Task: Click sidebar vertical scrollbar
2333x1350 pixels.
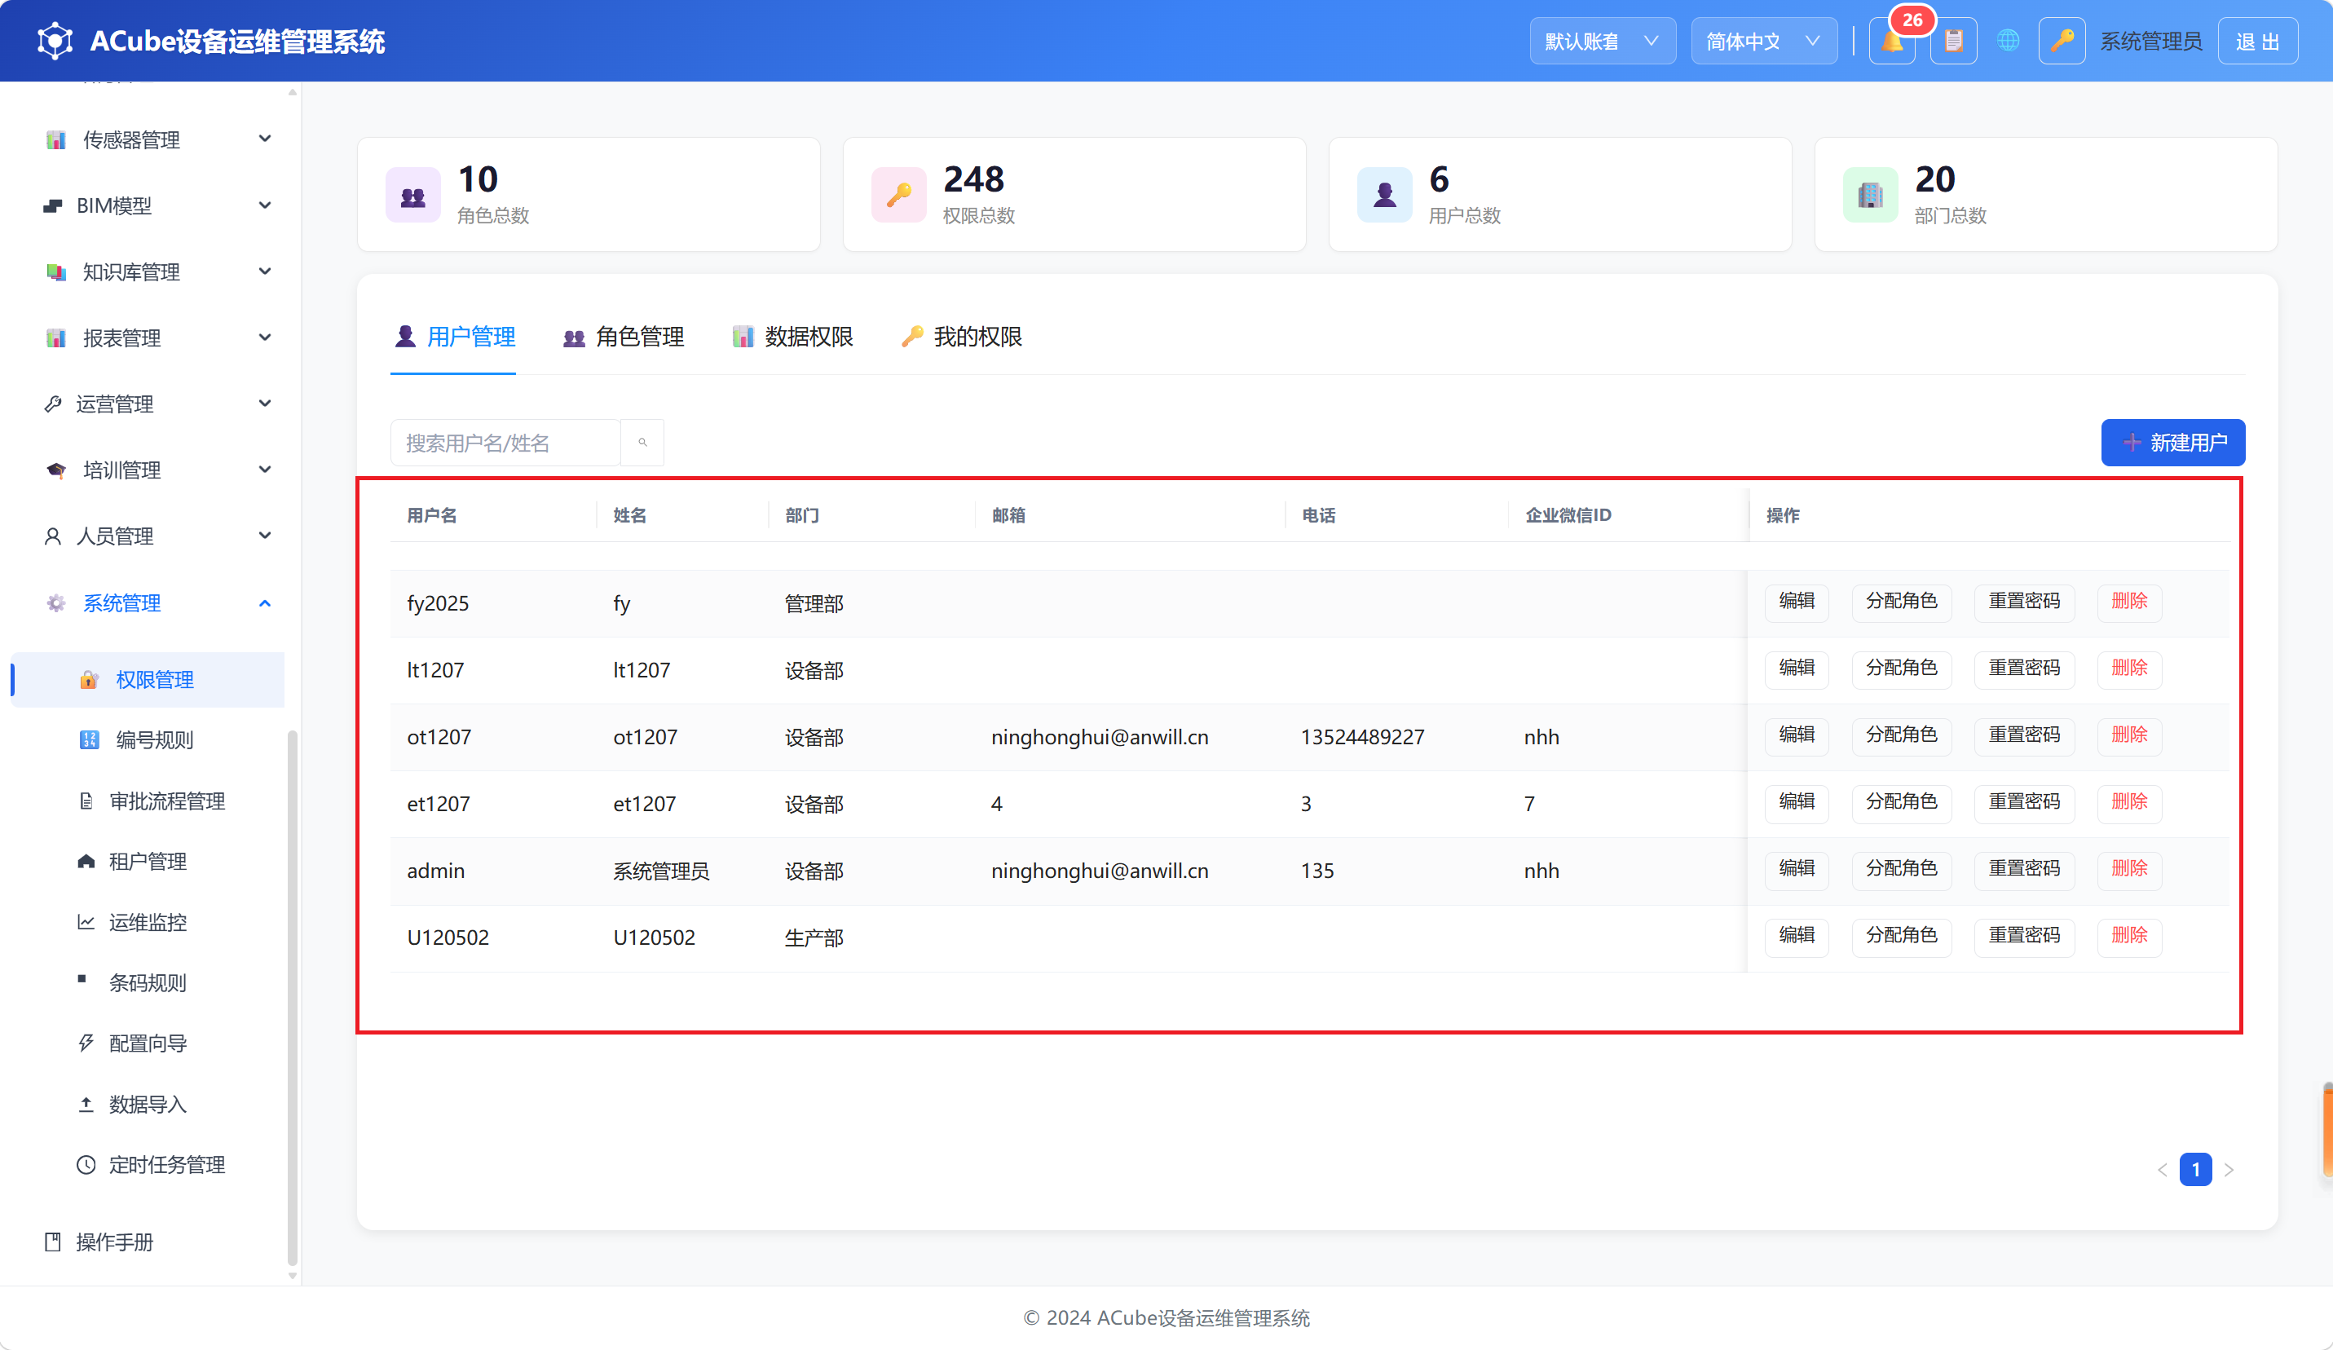Action: [x=293, y=998]
